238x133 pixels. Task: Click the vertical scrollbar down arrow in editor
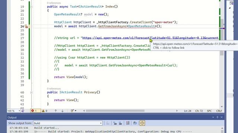[x=222, y=107]
